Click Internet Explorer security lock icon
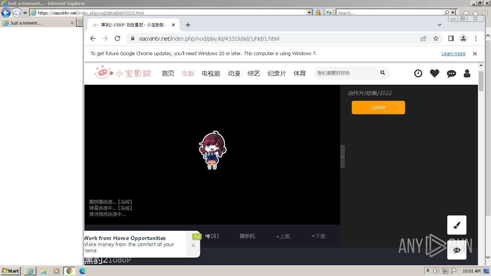Image resolution: width=491 pixels, height=276 pixels. [x=318, y=13]
